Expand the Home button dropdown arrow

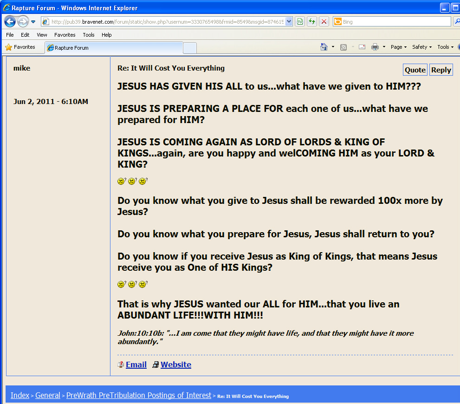pos(333,46)
